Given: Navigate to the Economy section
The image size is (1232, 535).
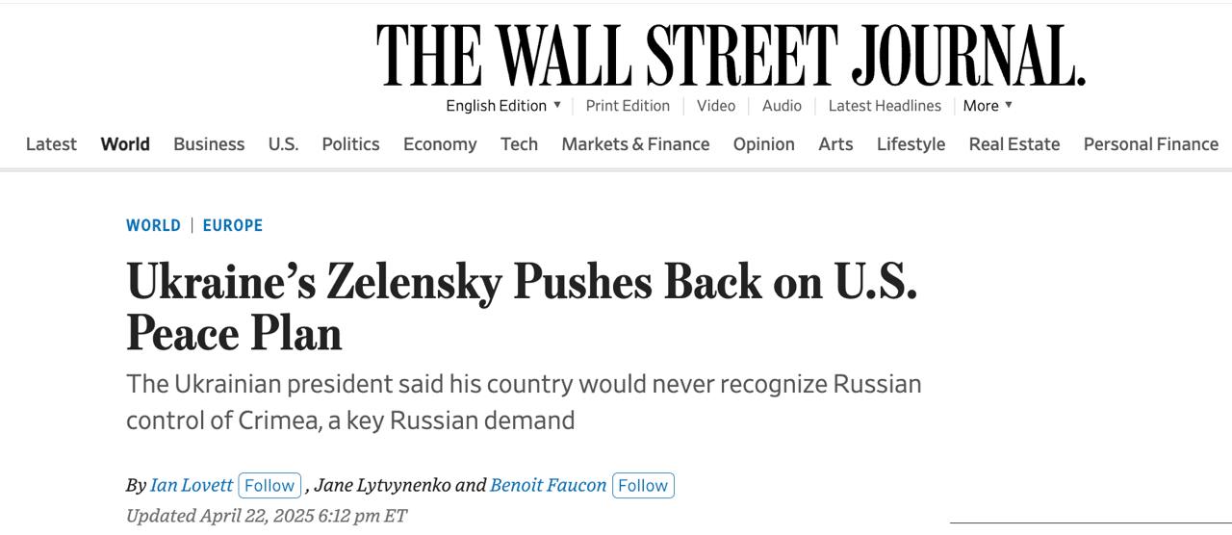Looking at the screenshot, I should tap(440, 144).
